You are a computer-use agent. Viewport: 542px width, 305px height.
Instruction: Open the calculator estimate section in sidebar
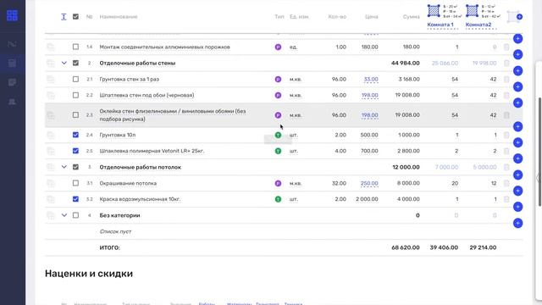[12, 64]
